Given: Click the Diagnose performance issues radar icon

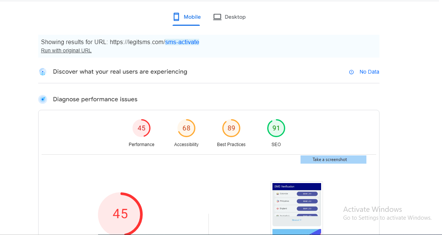Looking at the screenshot, I should (43, 99).
